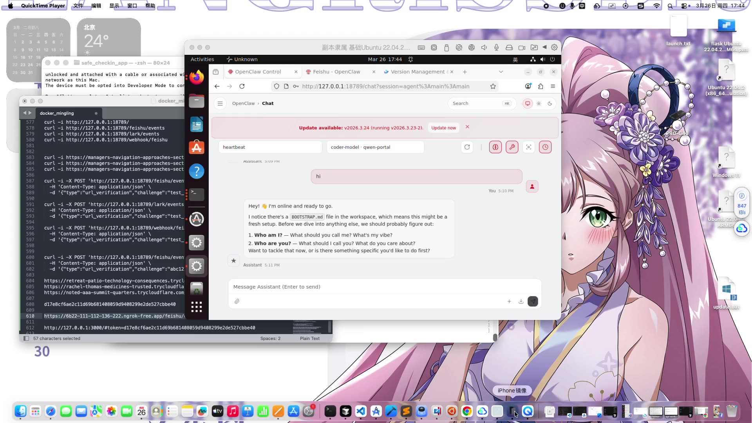Dismiss the update available banner
The height and width of the screenshot is (423, 752).
[467, 127]
